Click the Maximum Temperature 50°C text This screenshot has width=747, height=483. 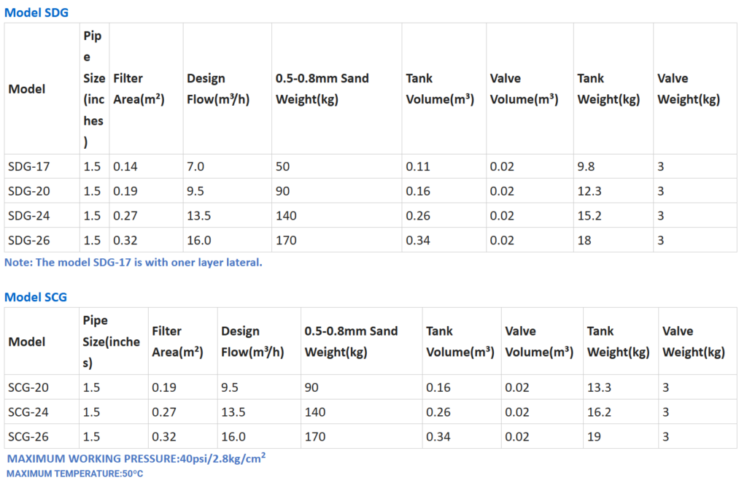75,474
